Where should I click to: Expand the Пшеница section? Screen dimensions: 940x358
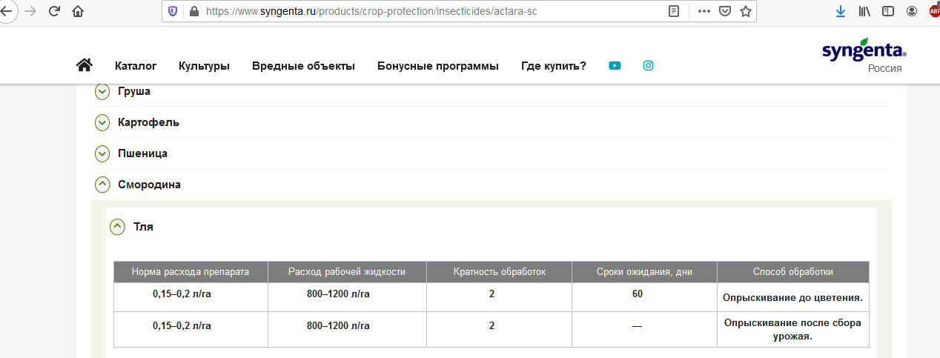pyautogui.click(x=102, y=153)
